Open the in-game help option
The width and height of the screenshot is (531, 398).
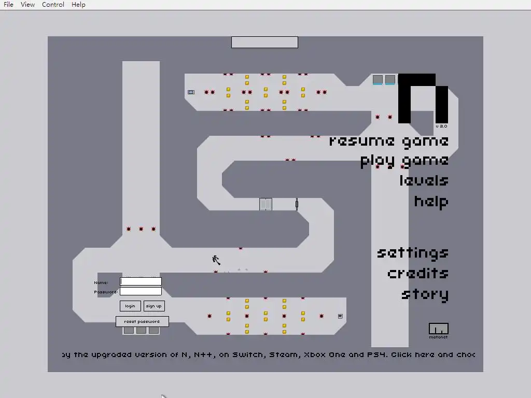[431, 202]
